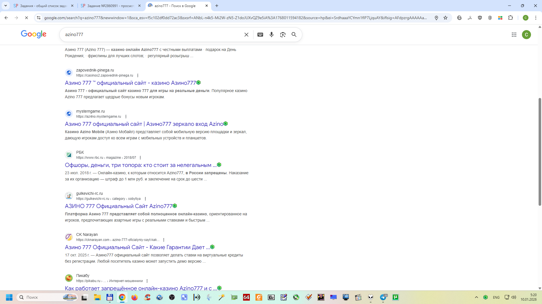Switch to the Задание №2860991 tab

tap(107, 6)
